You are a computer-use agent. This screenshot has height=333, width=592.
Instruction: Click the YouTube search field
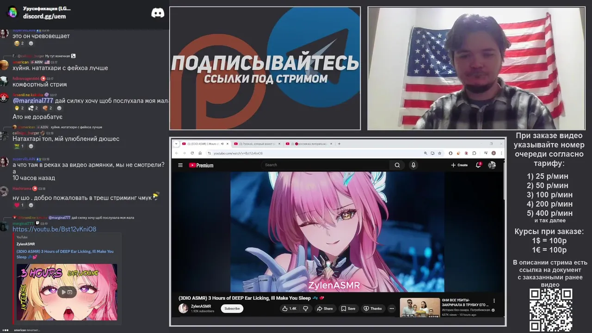(x=325, y=165)
